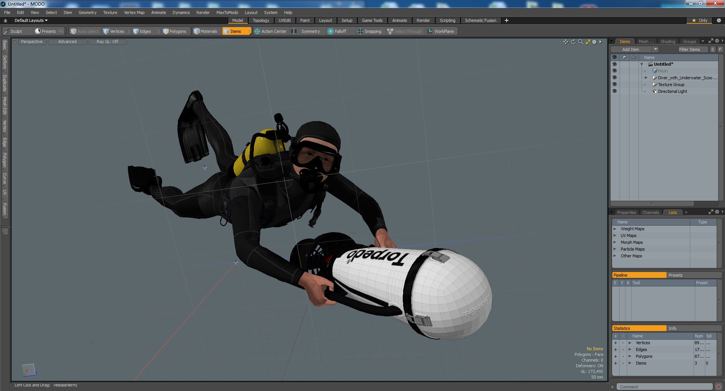Toggle visibility of the Mesh item
This screenshot has height=391, width=725.
(614, 71)
